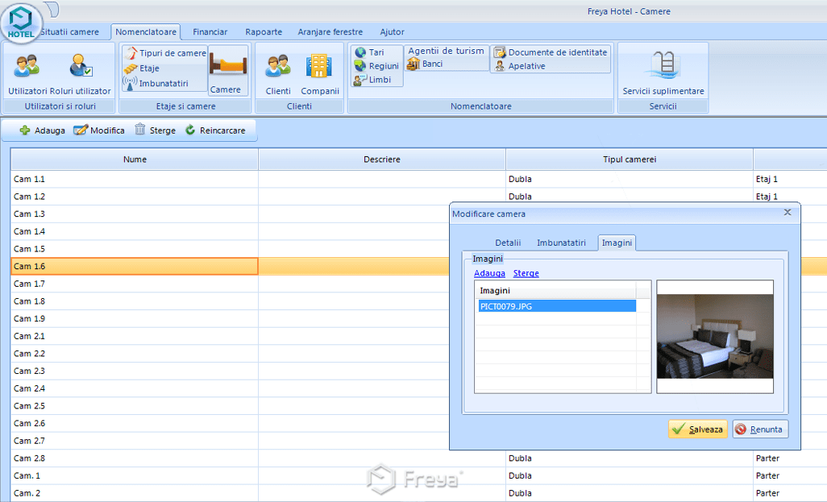Open Agentii de turism item
This screenshot has width=827, height=502.
click(x=447, y=51)
